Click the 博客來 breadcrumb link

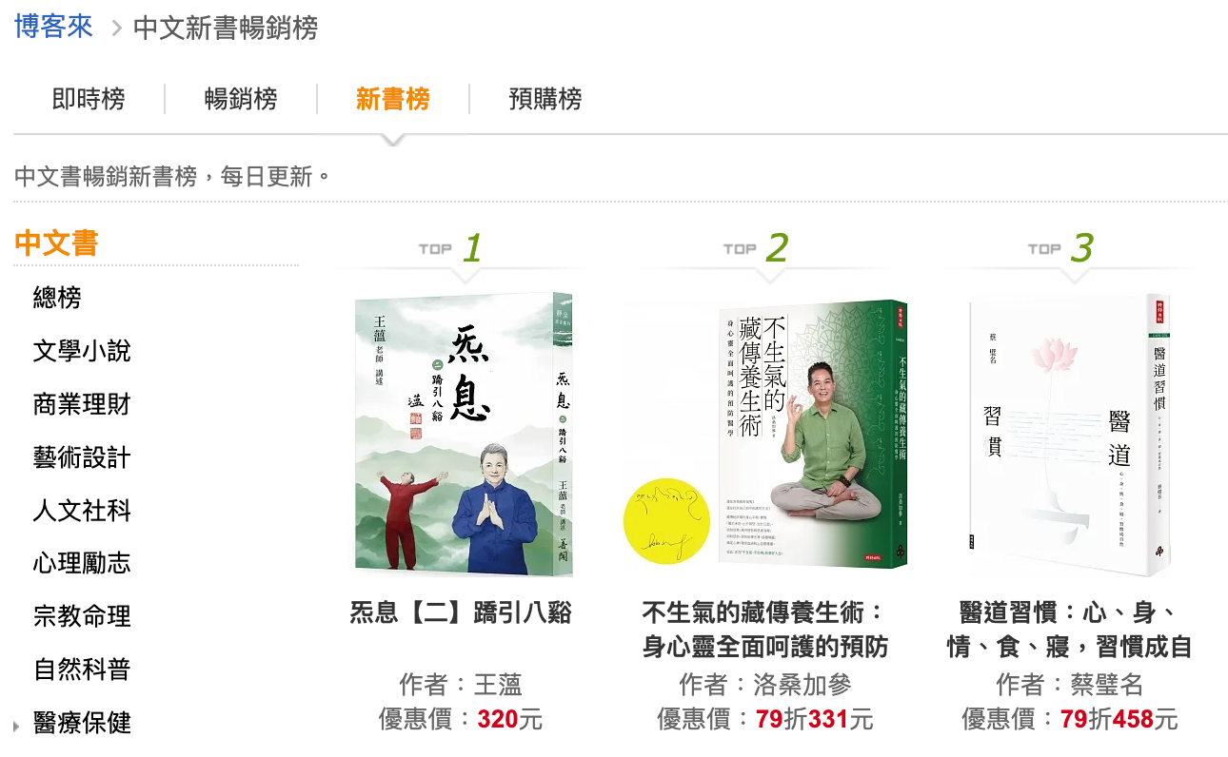click(53, 27)
